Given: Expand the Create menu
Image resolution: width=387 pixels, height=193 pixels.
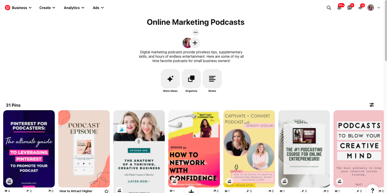Looking at the screenshot, I should click(47, 8).
